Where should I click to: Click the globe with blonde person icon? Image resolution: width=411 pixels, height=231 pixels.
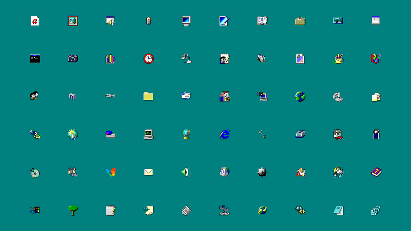(338, 173)
